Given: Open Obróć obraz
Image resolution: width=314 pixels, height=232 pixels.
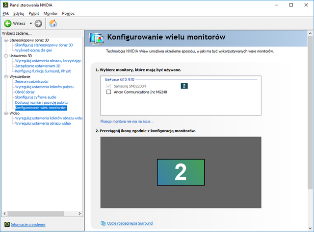Looking at the screenshot, I should point(25,92).
